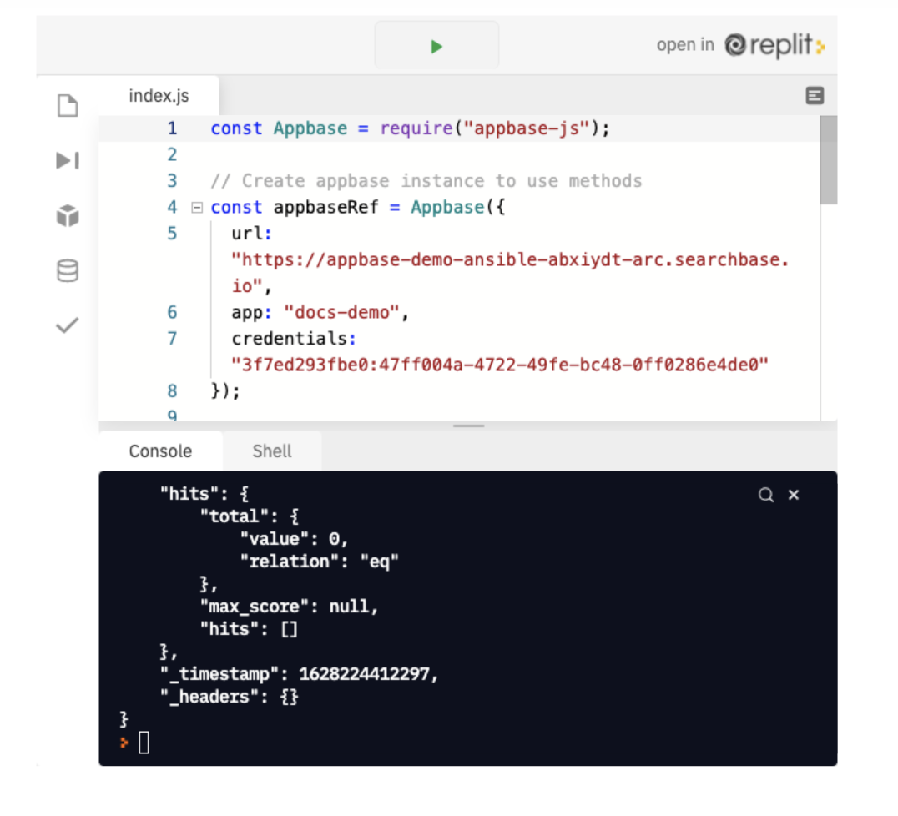
Task: Search the console with magnifier icon
Action: [x=765, y=495]
